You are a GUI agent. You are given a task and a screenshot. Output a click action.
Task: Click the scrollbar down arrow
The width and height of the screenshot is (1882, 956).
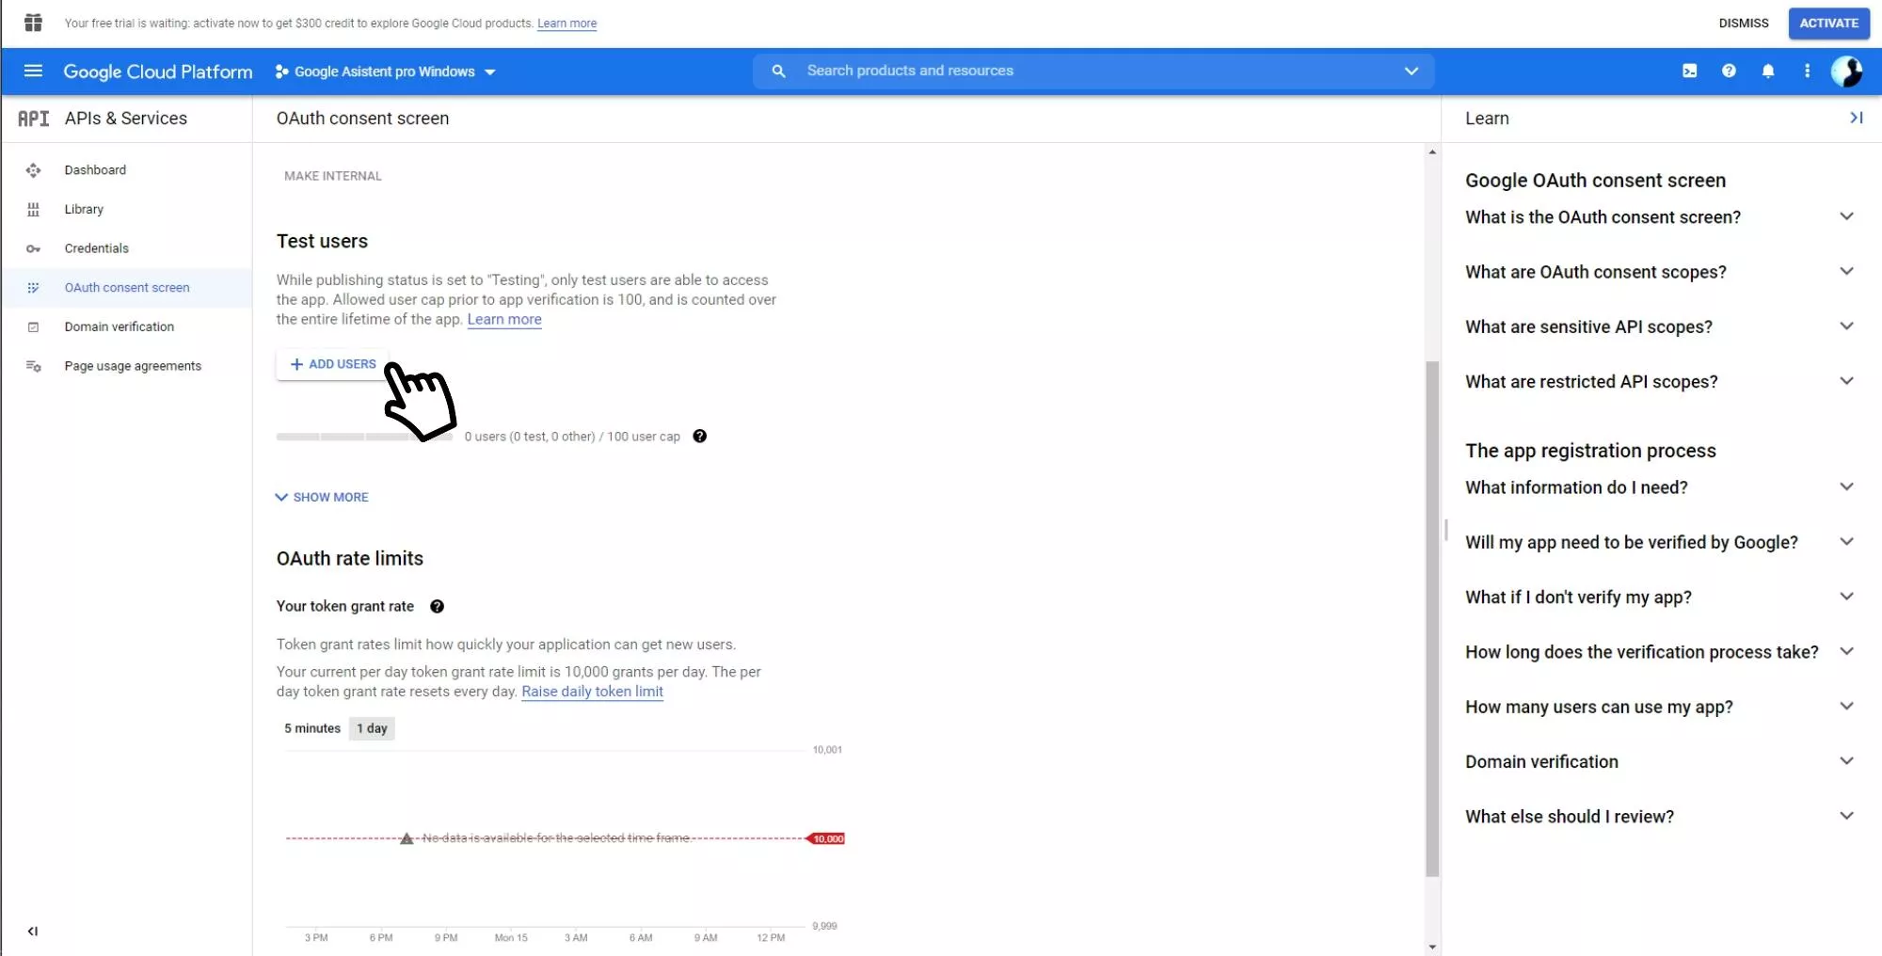point(1432,948)
